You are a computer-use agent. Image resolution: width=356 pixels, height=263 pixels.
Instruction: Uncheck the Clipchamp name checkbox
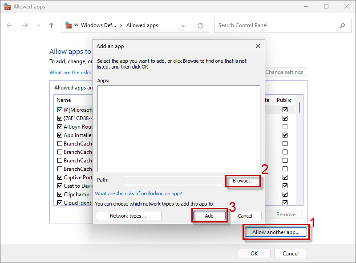click(60, 194)
